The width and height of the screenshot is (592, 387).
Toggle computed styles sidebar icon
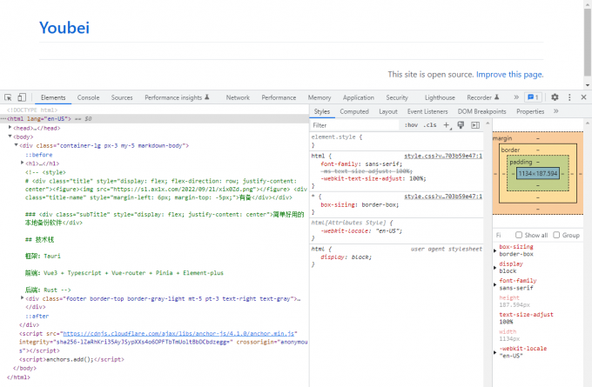click(475, 125)
